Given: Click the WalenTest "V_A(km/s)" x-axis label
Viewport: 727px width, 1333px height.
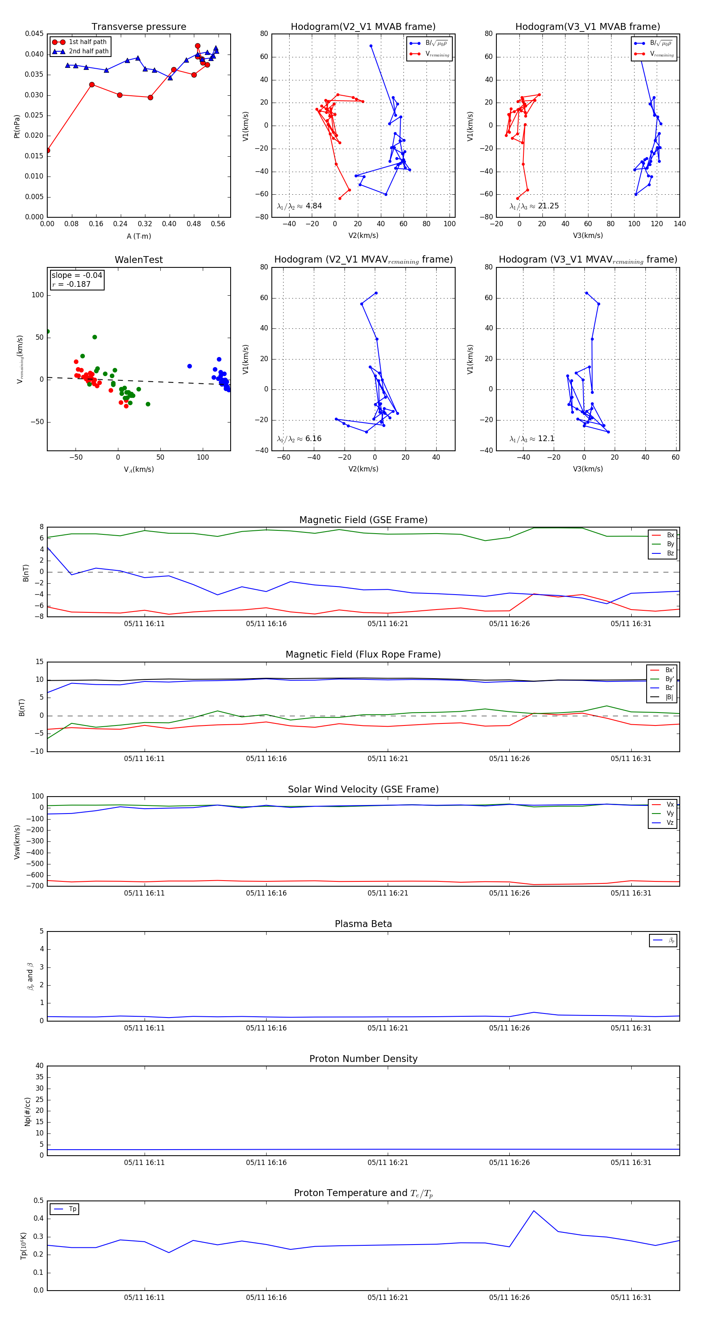Looking at the screenshot, I should click(x=139, y=469).
